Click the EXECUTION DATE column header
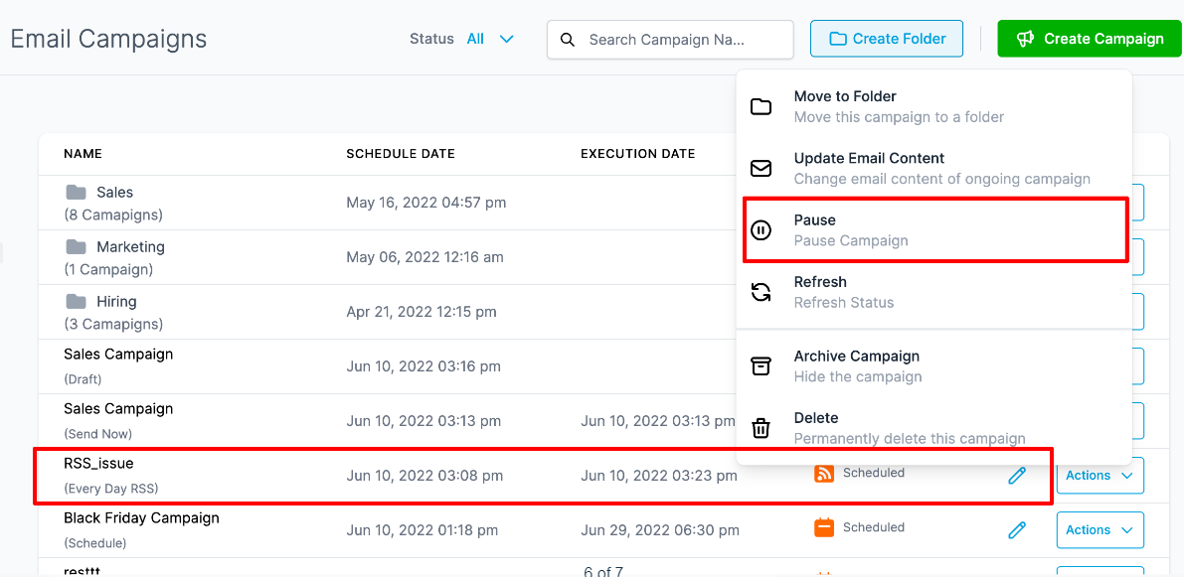Image resolution: width=1184 pixels, height=577 pixels. (x=638, y=154)
